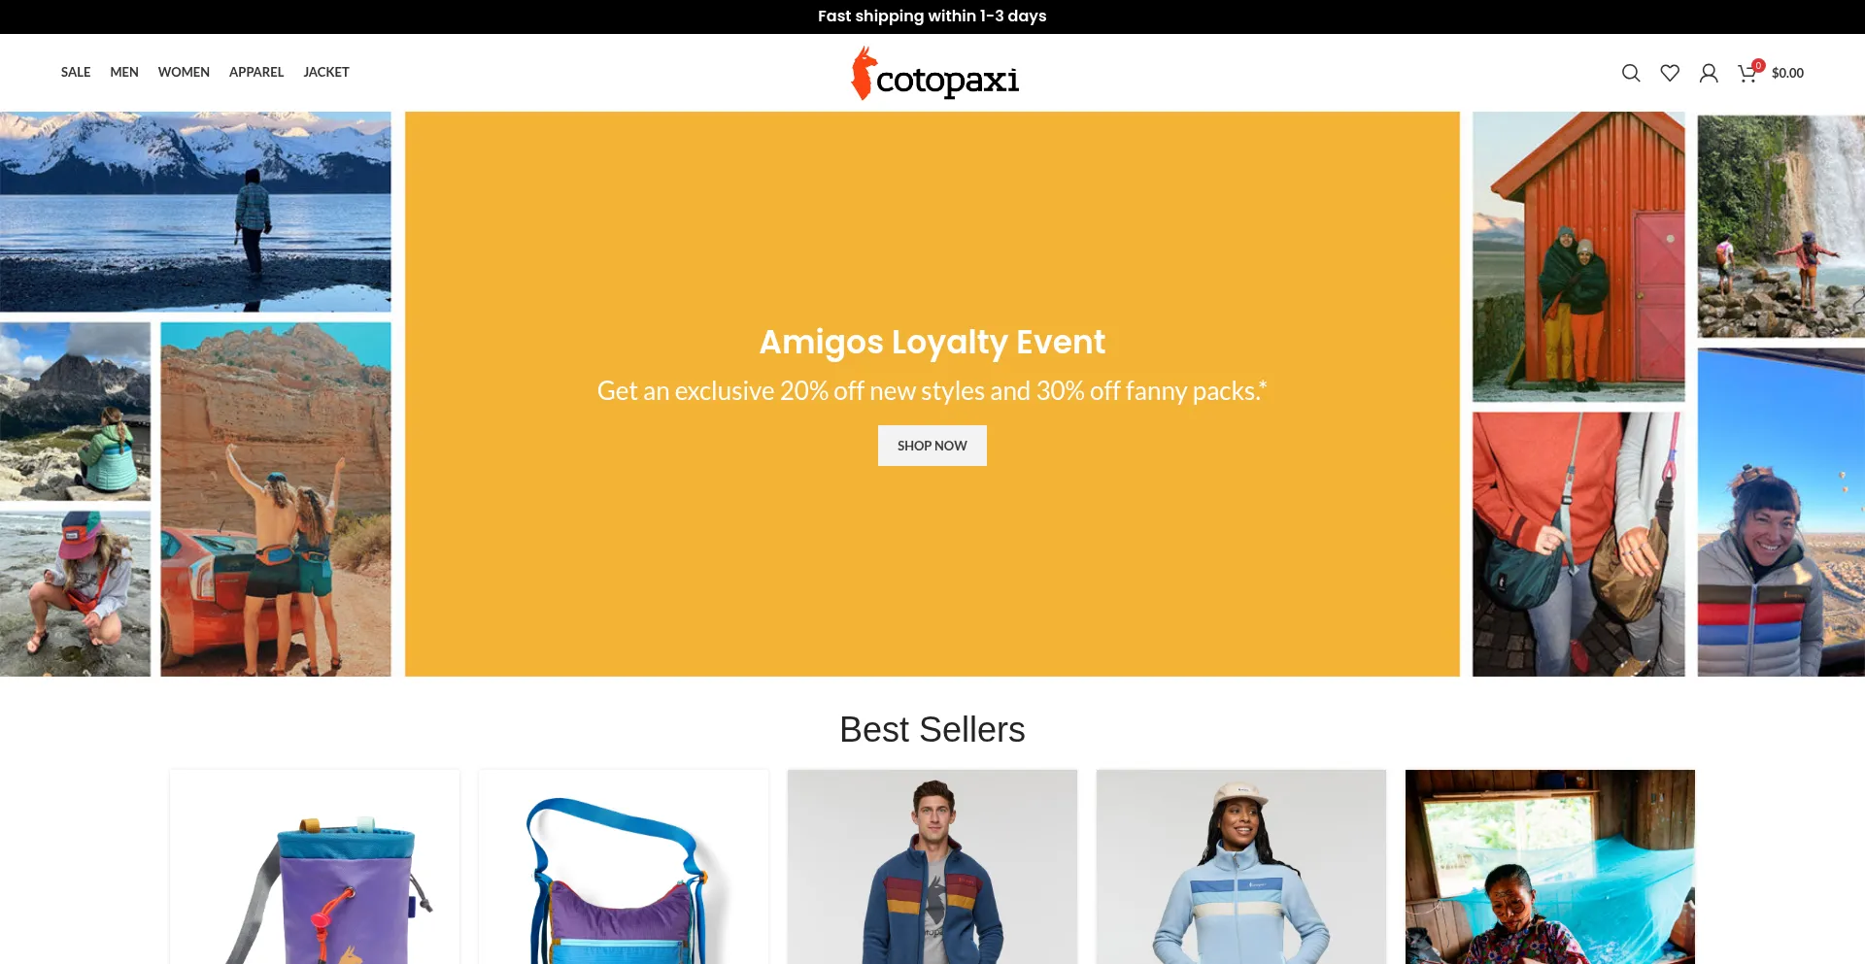Viewport: 1865px width, 964px height.
Task: Select the blue mosquito net photo tile
Action: [x=1550, y=867]
